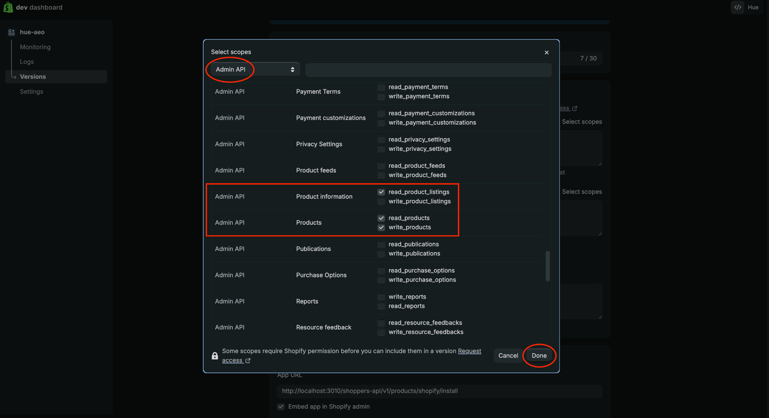Click the lock icon in dialog footer
Image resolution: width=769 pixels, height=418 pixels.
point(215,356)
